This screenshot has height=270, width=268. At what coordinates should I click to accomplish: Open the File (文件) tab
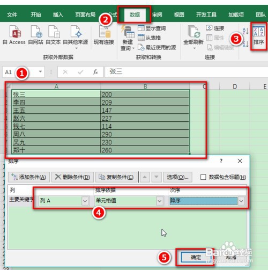pyautogui.click(x=12, y=14)
